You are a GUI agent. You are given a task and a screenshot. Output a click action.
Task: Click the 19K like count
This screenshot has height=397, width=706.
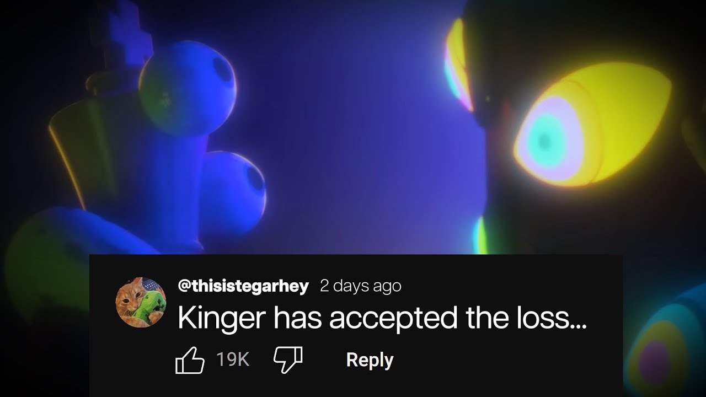pyautogui.click(x=233, y=360)
